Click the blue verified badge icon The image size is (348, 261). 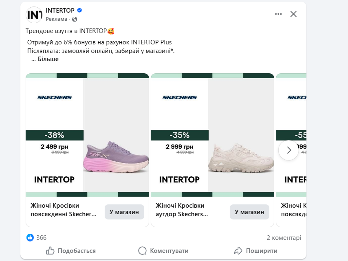tap(79, 10)
